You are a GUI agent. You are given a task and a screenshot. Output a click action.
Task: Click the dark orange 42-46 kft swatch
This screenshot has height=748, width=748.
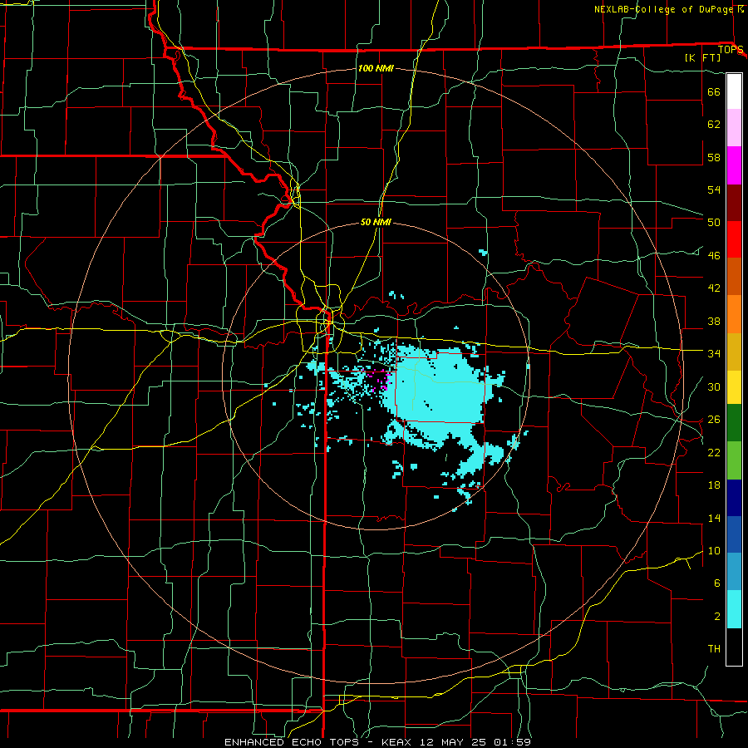pyautogui.click(x=734, y=277)
